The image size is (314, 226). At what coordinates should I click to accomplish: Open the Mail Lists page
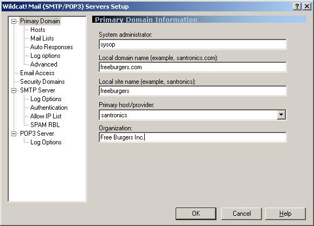tap(42, 38)
